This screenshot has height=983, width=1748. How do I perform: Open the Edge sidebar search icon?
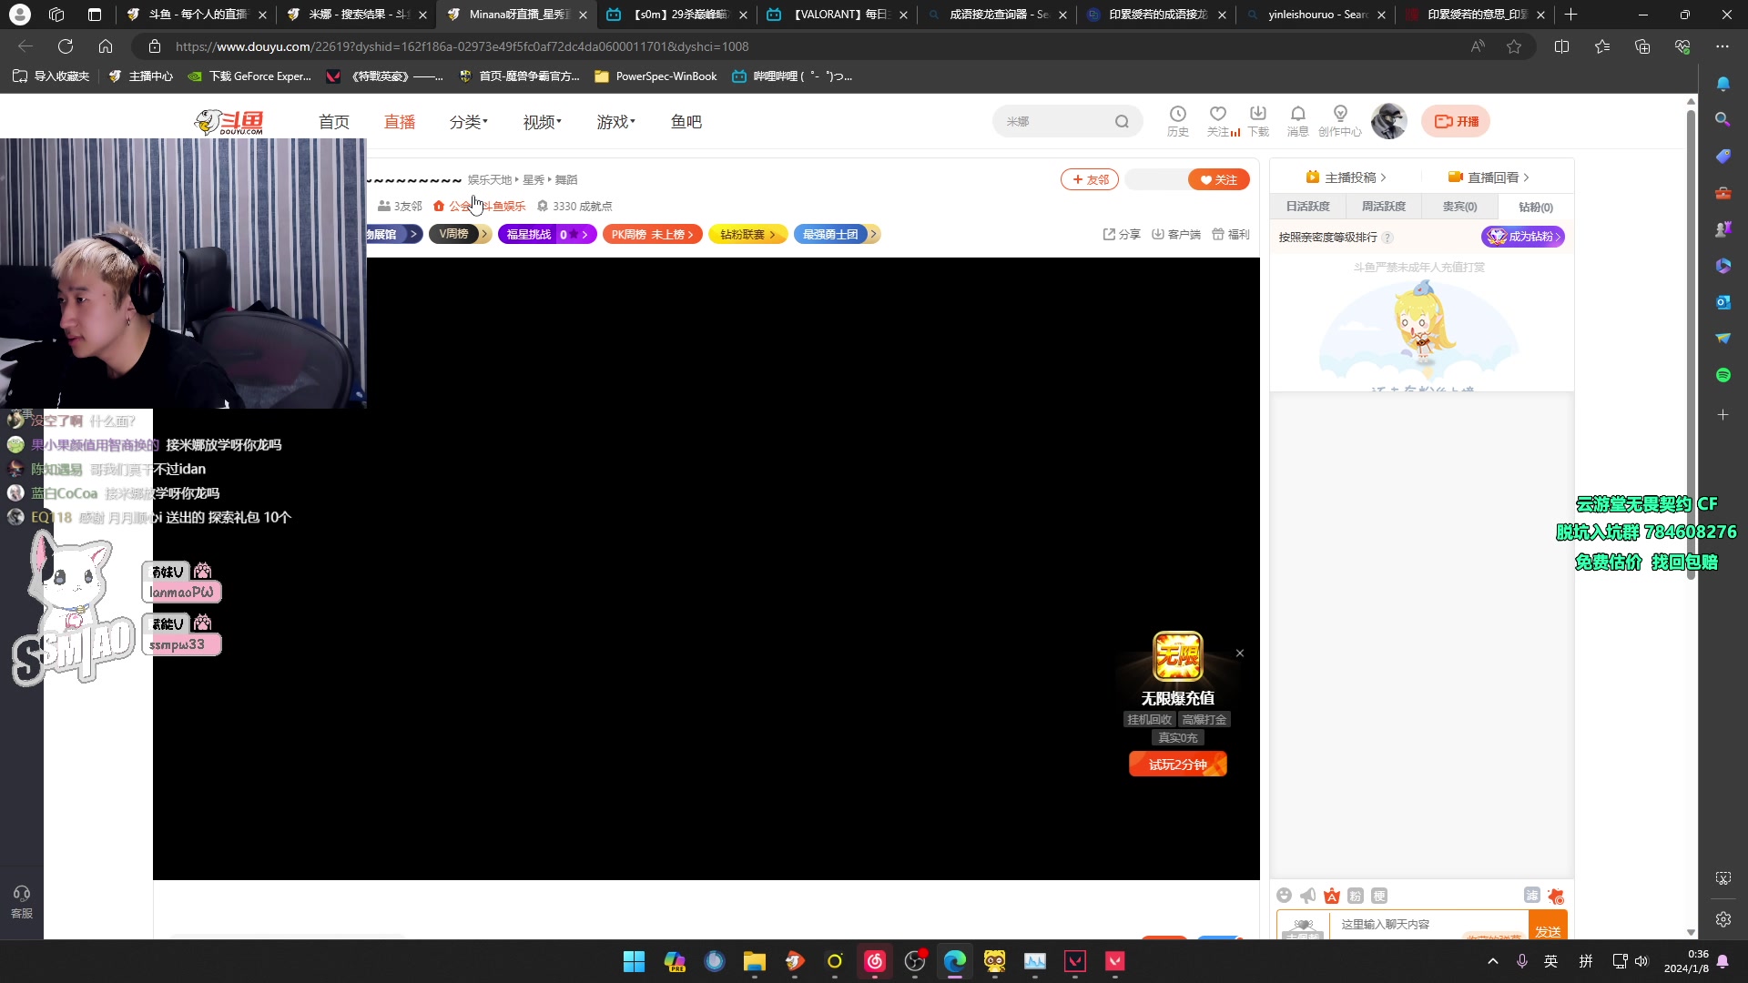tap(1723, 119)
